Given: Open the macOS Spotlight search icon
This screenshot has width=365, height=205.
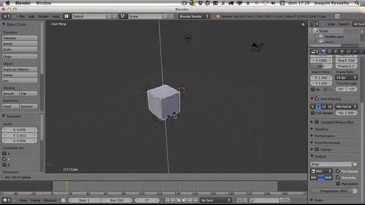Looking at the screenshot, I should coord(357,3).
